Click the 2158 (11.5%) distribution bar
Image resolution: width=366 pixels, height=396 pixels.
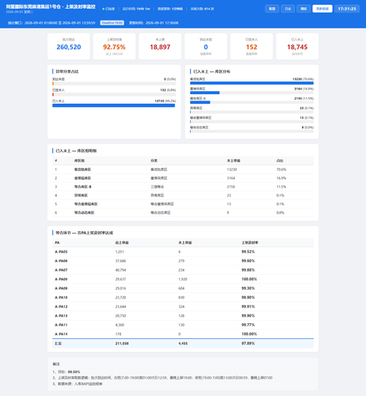point(200,102)
